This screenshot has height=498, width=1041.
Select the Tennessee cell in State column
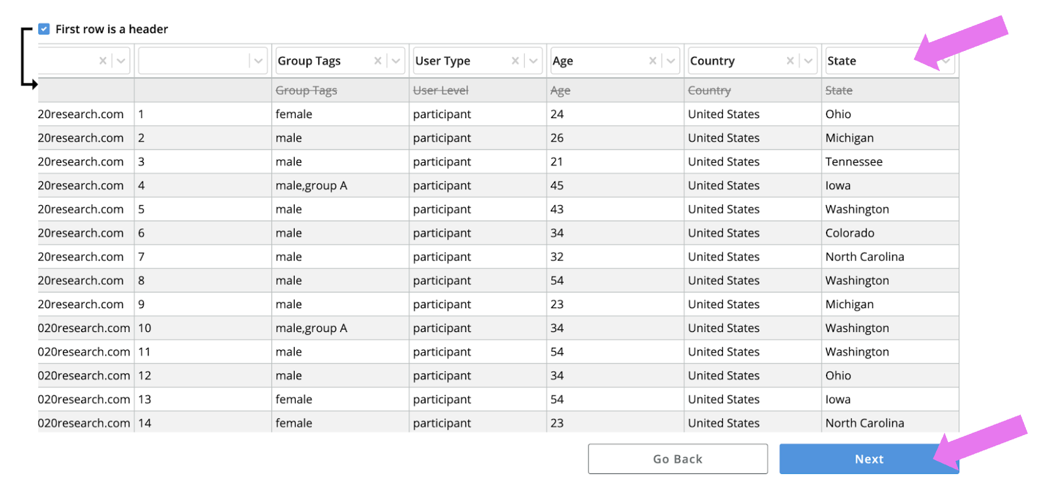click(854, 162)
